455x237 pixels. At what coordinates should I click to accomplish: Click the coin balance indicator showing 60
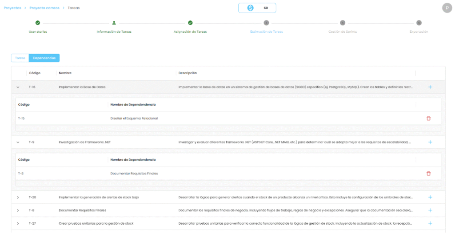[257, 8]
